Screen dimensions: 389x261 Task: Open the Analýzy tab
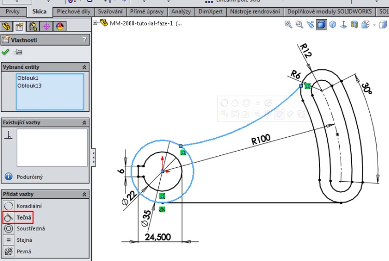coord(181,11)
